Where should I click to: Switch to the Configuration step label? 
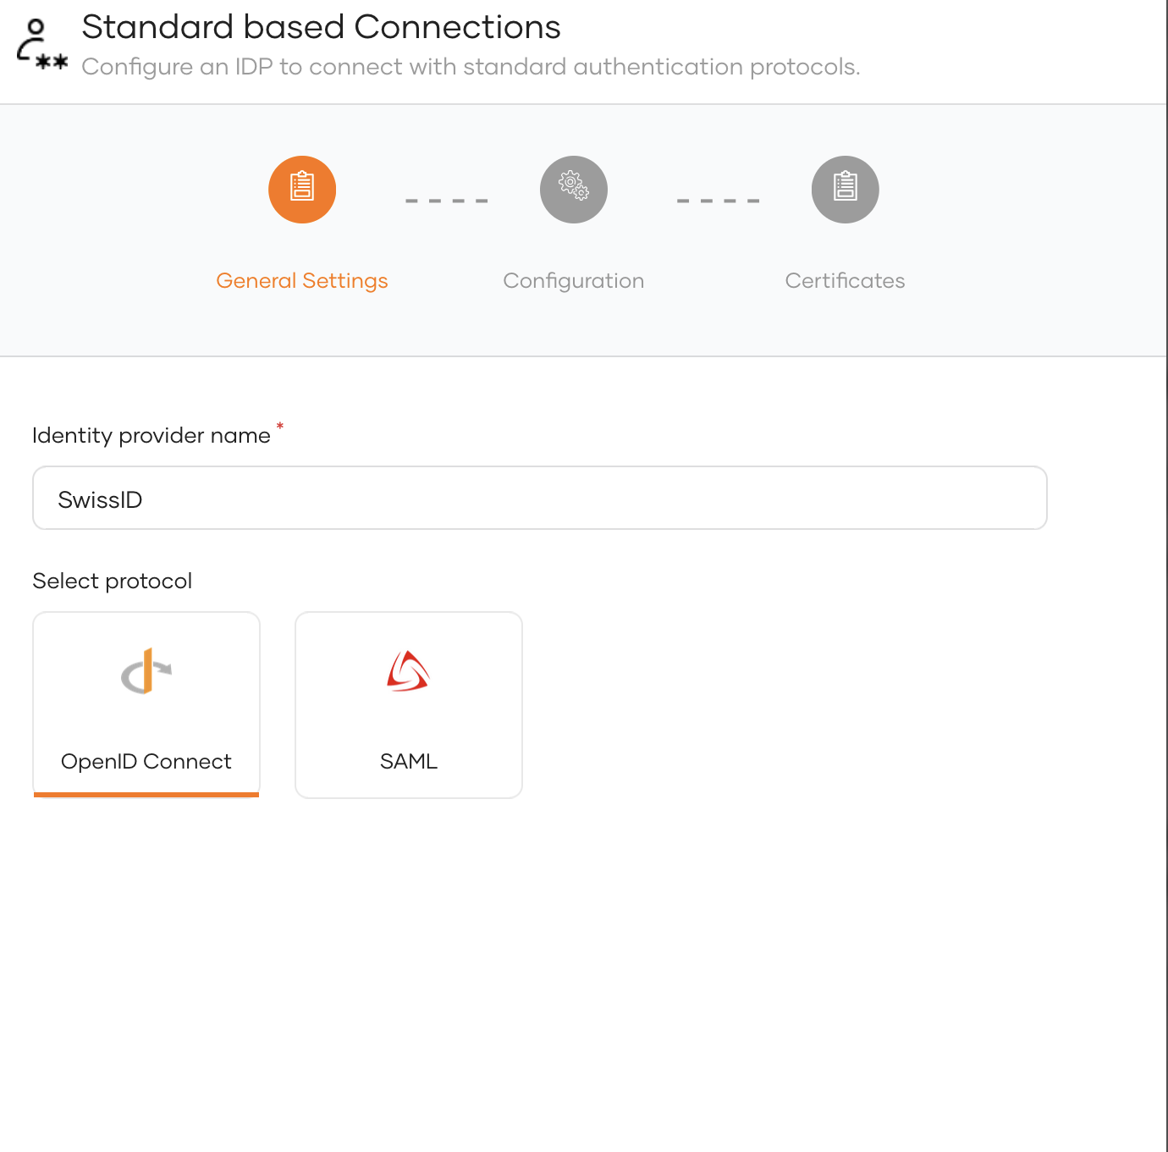pyautogui.click(x=574, y=281)
